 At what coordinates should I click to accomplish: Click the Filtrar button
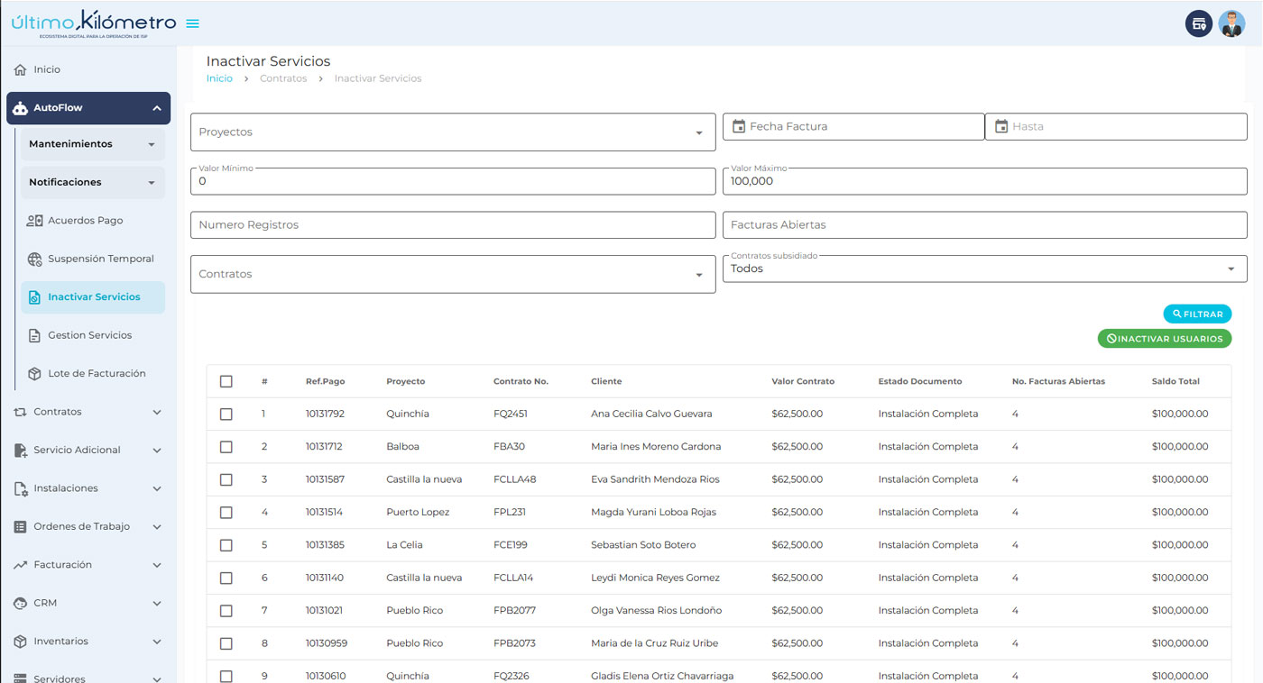(1197, 314)
